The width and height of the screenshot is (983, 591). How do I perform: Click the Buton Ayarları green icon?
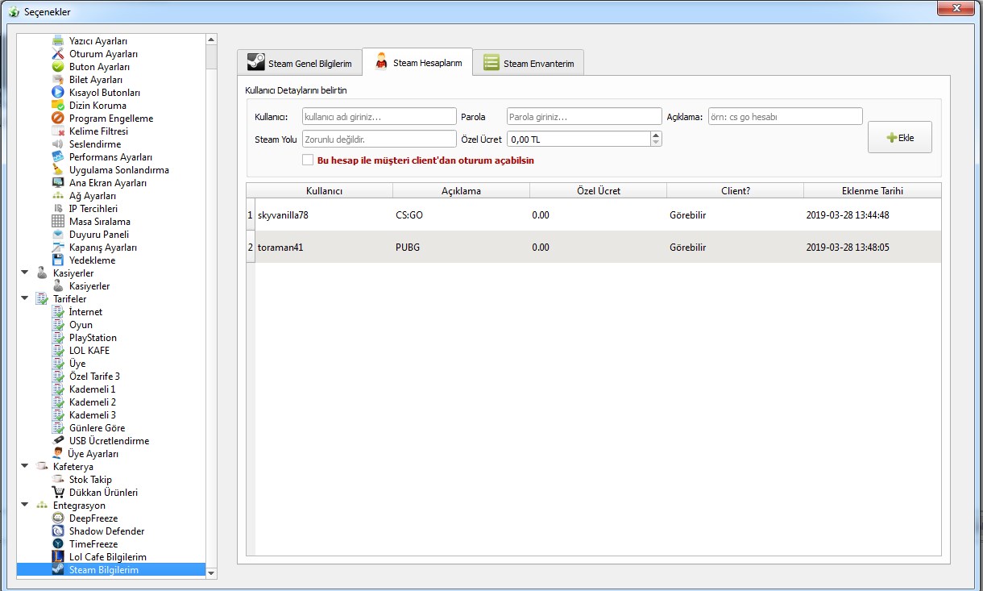coord(58,67)
